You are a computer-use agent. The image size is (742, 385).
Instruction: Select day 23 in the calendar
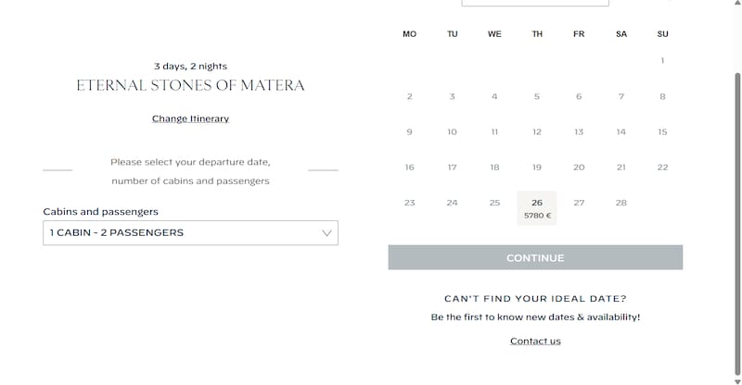click(x=409, y=203)
